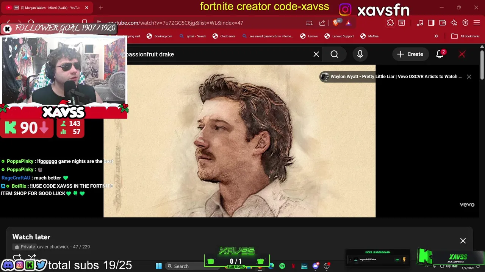This screenshot has width=485, height=272.
Task: Open Brave Wallet icon
Action: coord(442,23)
